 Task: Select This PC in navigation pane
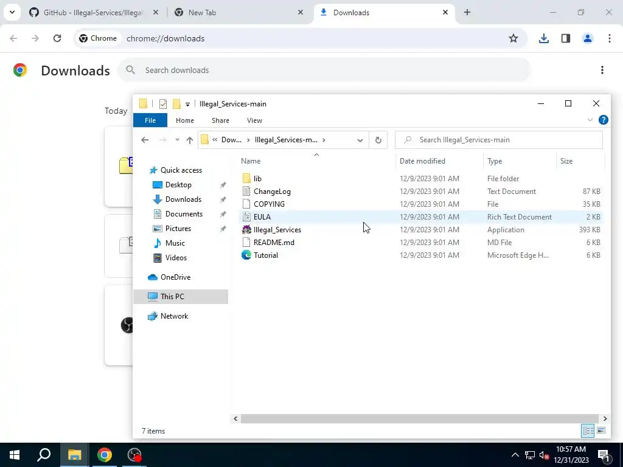[172, 297]
